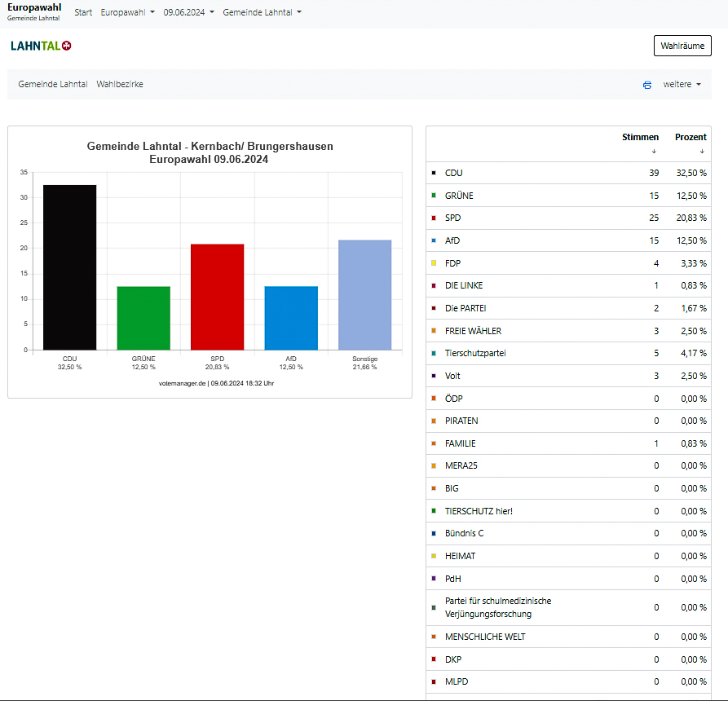Select Gemeinde Lahntal breadcrumb tab
Image resolution: width=728 pixels, height=701 pixels.
pyautogui.click(x=53, y=84)
